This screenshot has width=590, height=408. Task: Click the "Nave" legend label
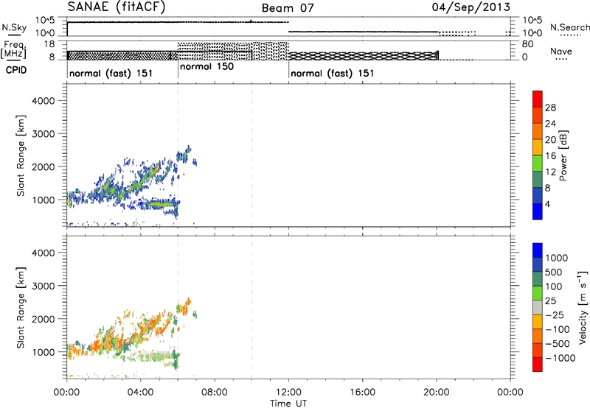561,51
